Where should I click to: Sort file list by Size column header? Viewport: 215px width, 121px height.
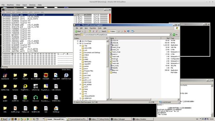coord(165,38)
